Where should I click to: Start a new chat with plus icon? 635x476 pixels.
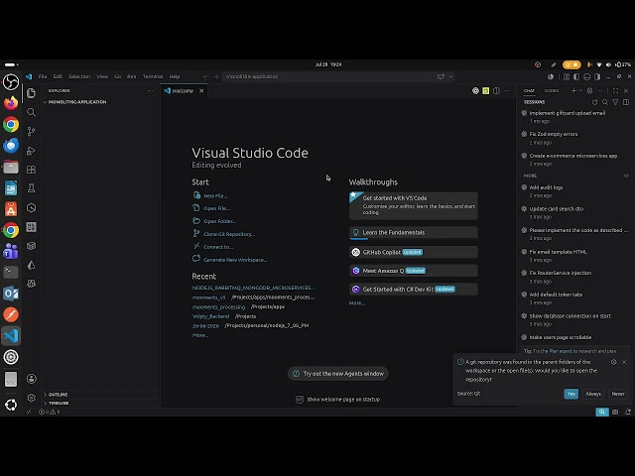click(573, 90)
